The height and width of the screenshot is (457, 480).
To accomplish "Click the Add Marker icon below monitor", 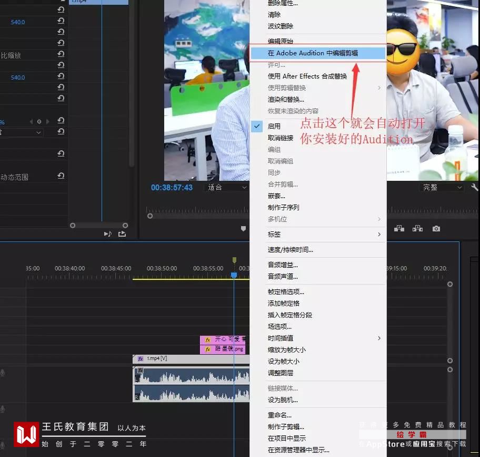I will (x=243, y=228).
